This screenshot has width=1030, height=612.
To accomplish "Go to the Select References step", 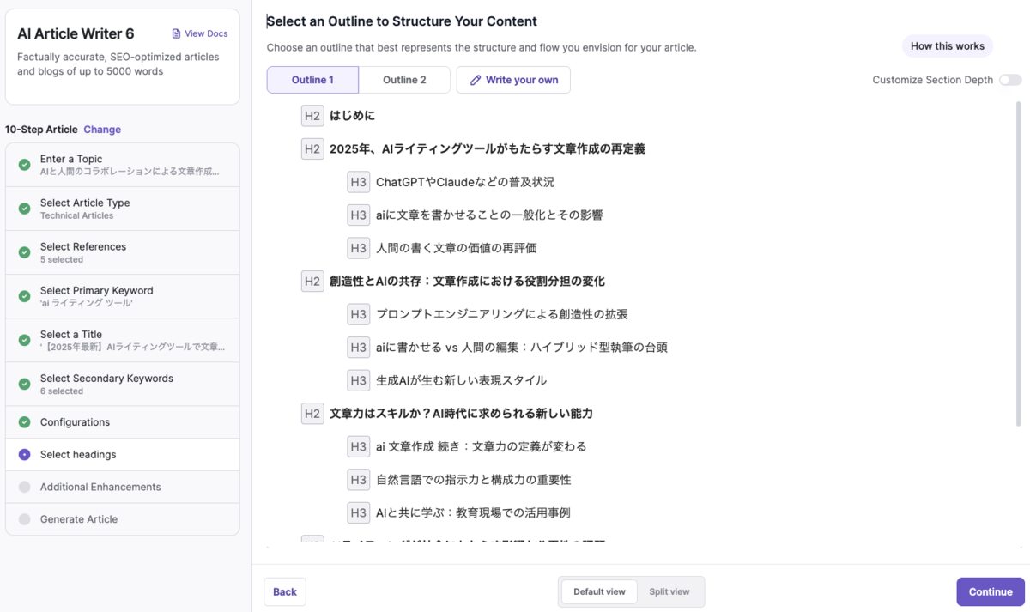I will pyautogui.click(x=123, y=252).
